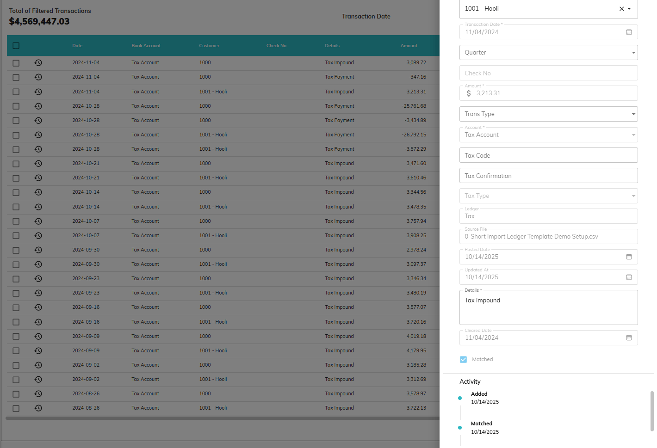Open calendar picker for Transaction Date
Viewport: 657px width, 448px height.
coord(629,32)
